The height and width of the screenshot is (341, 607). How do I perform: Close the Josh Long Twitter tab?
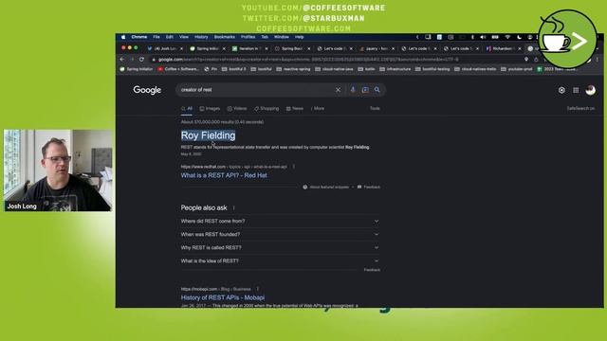click(x=181, y=48)
